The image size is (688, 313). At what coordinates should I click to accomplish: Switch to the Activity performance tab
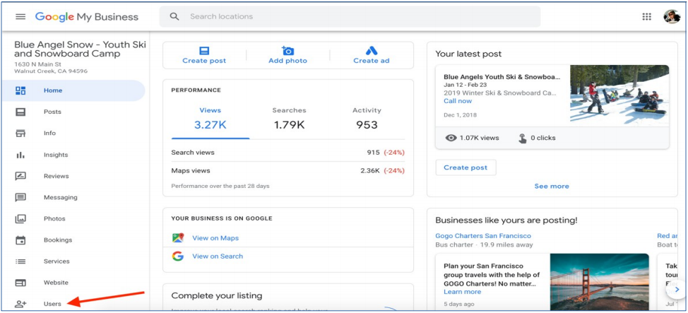[x=367, y=119]
